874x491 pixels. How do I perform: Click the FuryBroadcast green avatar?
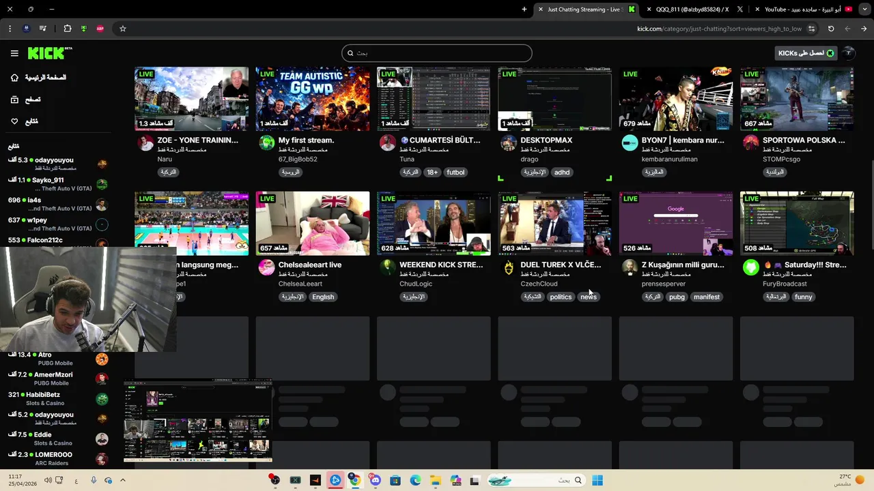pyautogui.click(x=751, y=267)
